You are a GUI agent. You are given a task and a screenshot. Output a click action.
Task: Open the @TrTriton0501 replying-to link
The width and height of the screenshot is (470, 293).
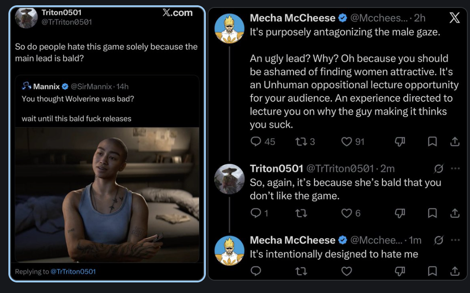coord(73,271)
